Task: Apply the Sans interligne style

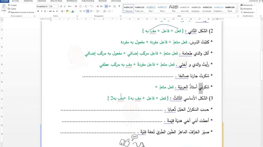Action: pyautogui.click(x=140, y=9)
